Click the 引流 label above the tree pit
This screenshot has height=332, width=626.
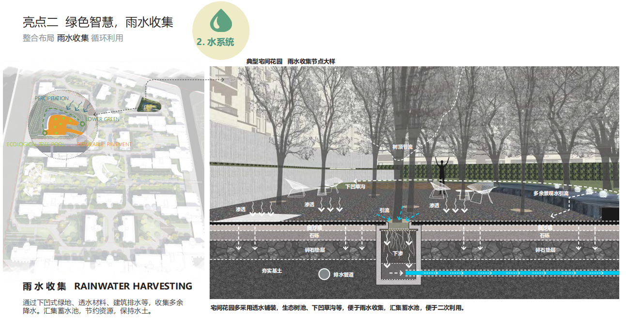pos(384,211)
